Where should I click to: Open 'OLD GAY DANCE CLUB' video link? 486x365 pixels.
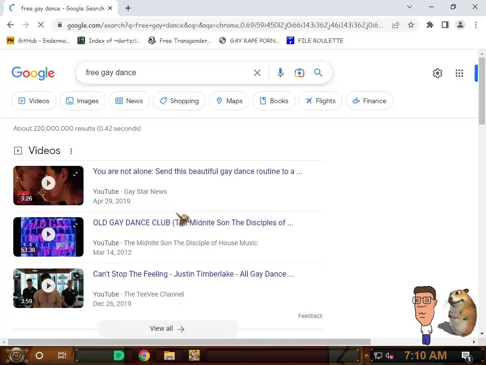193,222
